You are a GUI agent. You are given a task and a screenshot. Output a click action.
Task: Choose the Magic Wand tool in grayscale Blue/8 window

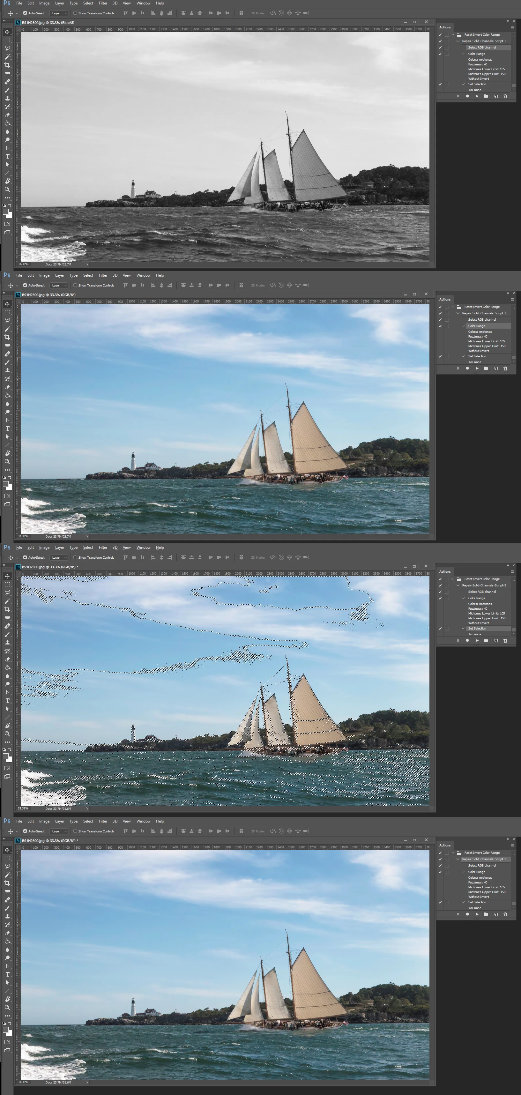7,56
